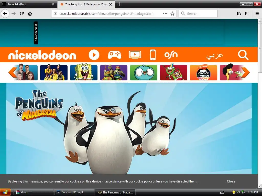Viewport: 262px width, 196px height.
Task: Switch to steam taskbar window
Action: coord(34,192)
